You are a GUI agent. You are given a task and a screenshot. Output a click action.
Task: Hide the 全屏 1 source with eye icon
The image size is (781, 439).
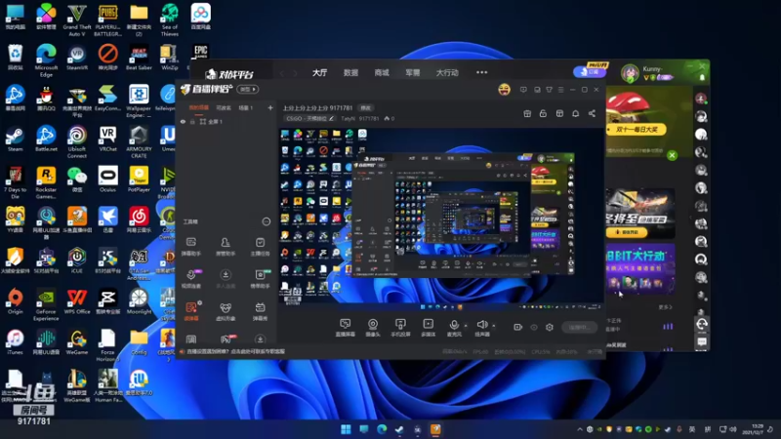[x=183, y=121]
